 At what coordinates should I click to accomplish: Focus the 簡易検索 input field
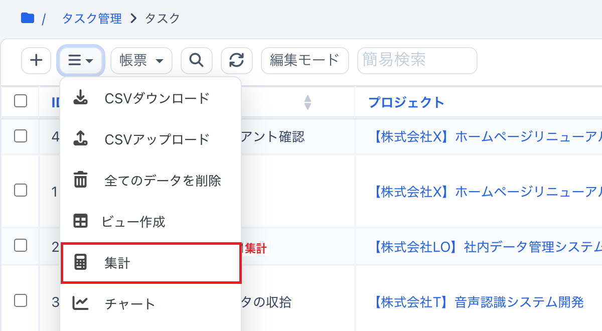[x=417, y=61]
